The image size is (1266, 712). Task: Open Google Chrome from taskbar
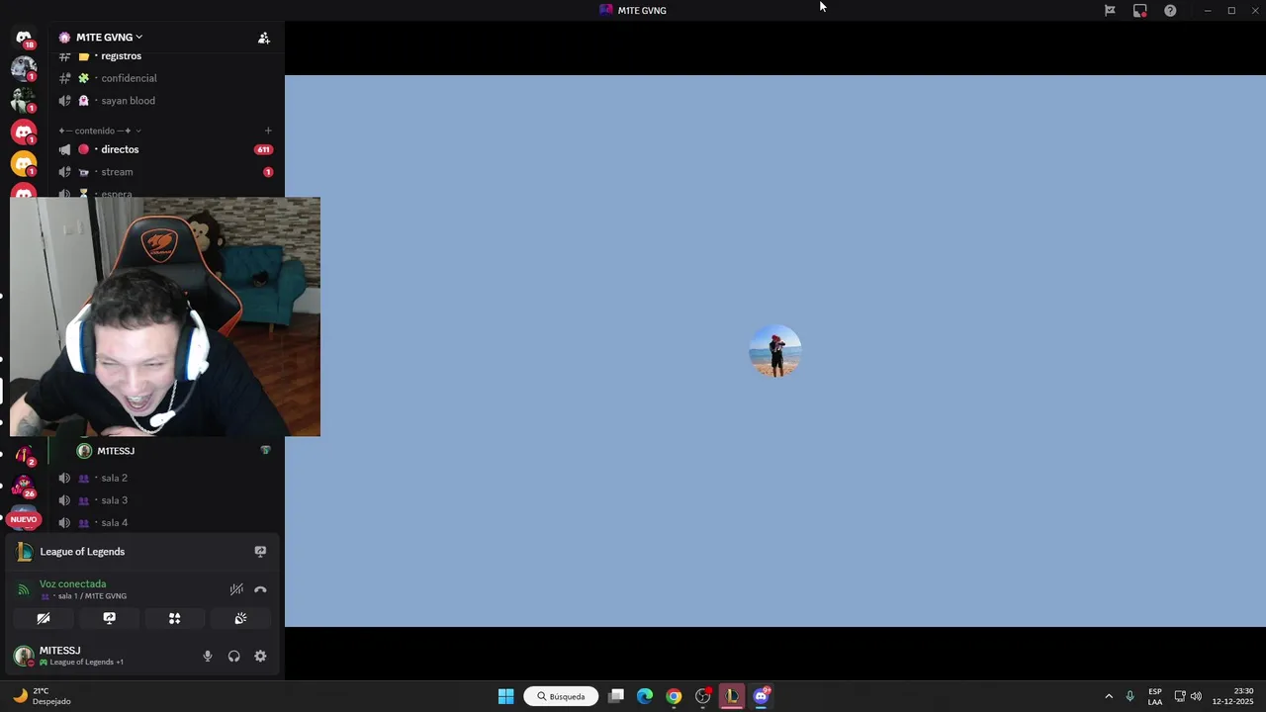tap(674, 696)
